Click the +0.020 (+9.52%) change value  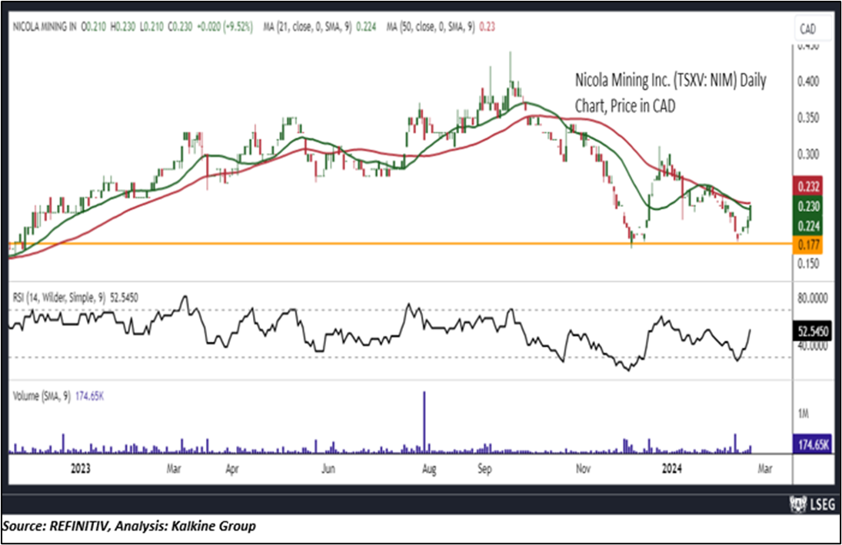click(x=225, y=26)
